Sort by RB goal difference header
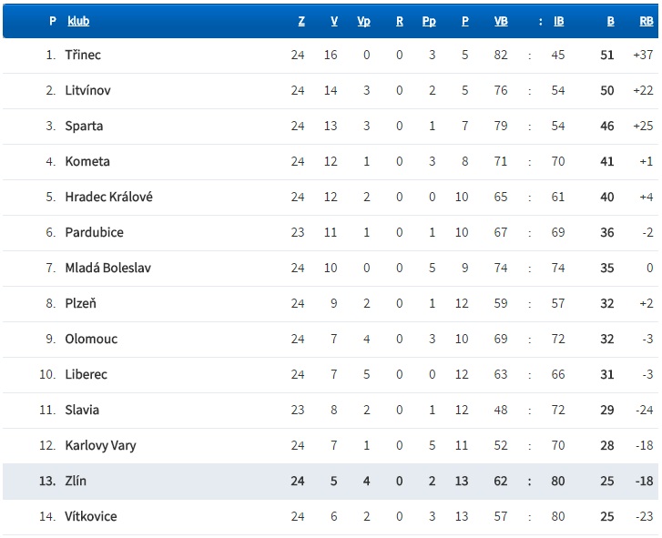The image size is (662, 538). (647, 21)
